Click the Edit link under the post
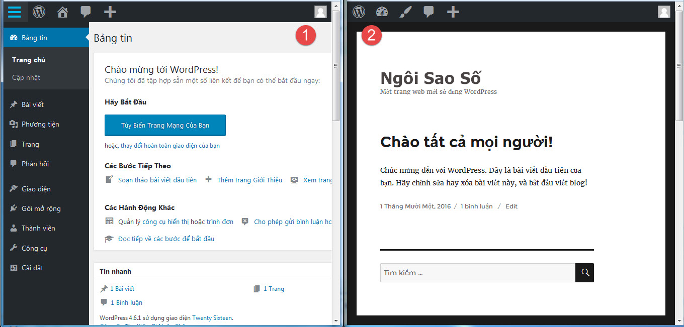 [x=511, y=206]
